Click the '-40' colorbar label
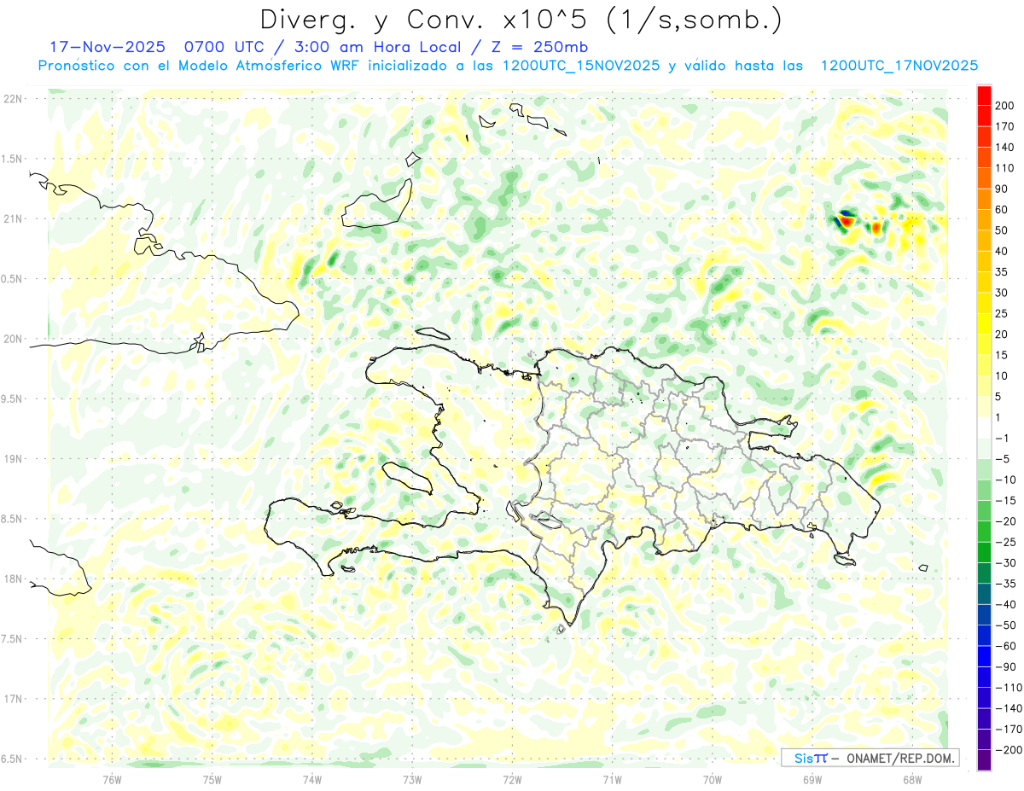The width and height of the screenshot is (1024, 791). click(x=1004, y=605)
